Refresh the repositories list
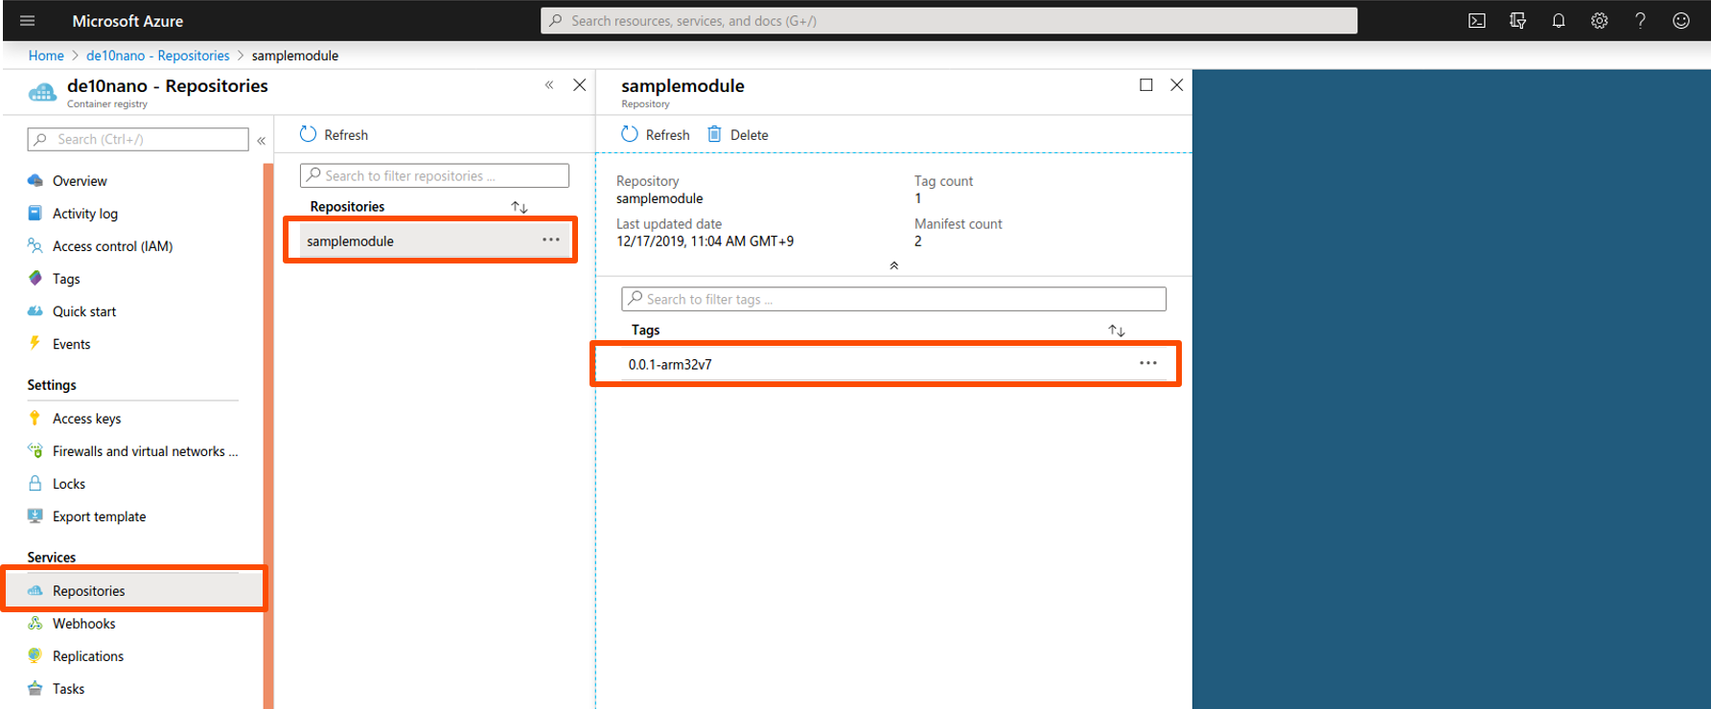Screen dimensions: 1711x709 tap(334, 134)
